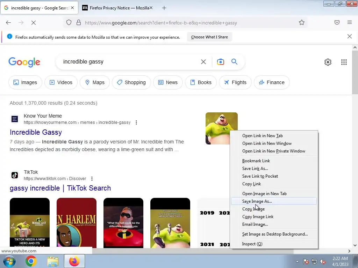Select Email Image from context menu
This screenshot has width=358, height=268.
click(x=274, y=224)
